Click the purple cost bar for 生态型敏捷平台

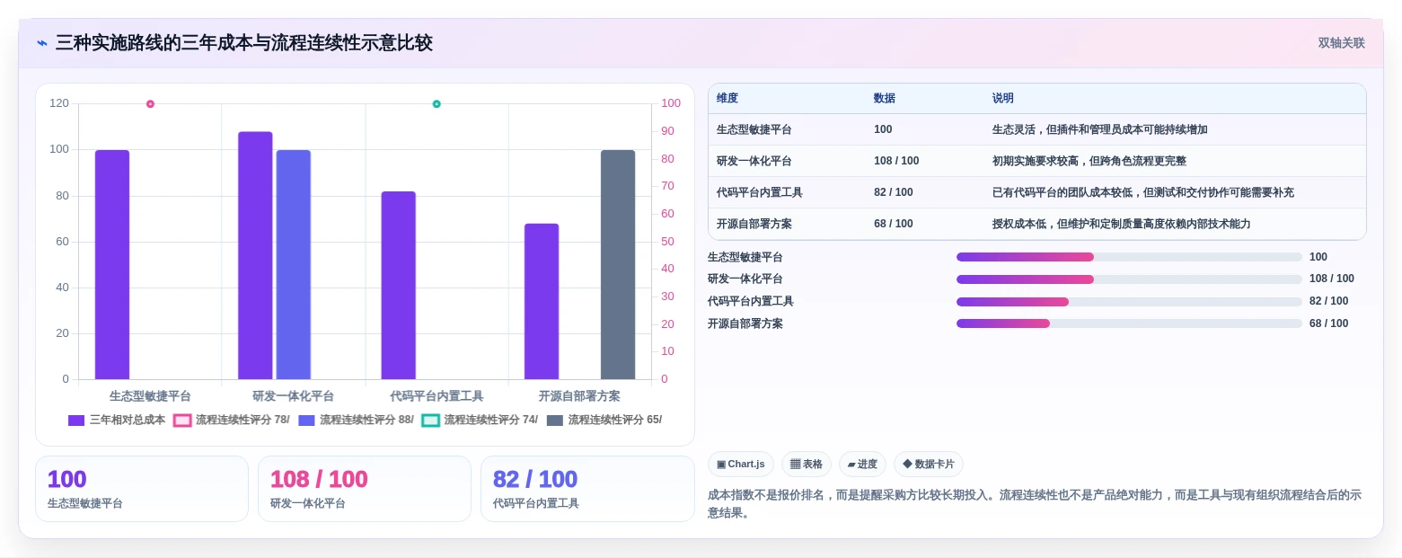pyautogui.click(x=112, y=264)
